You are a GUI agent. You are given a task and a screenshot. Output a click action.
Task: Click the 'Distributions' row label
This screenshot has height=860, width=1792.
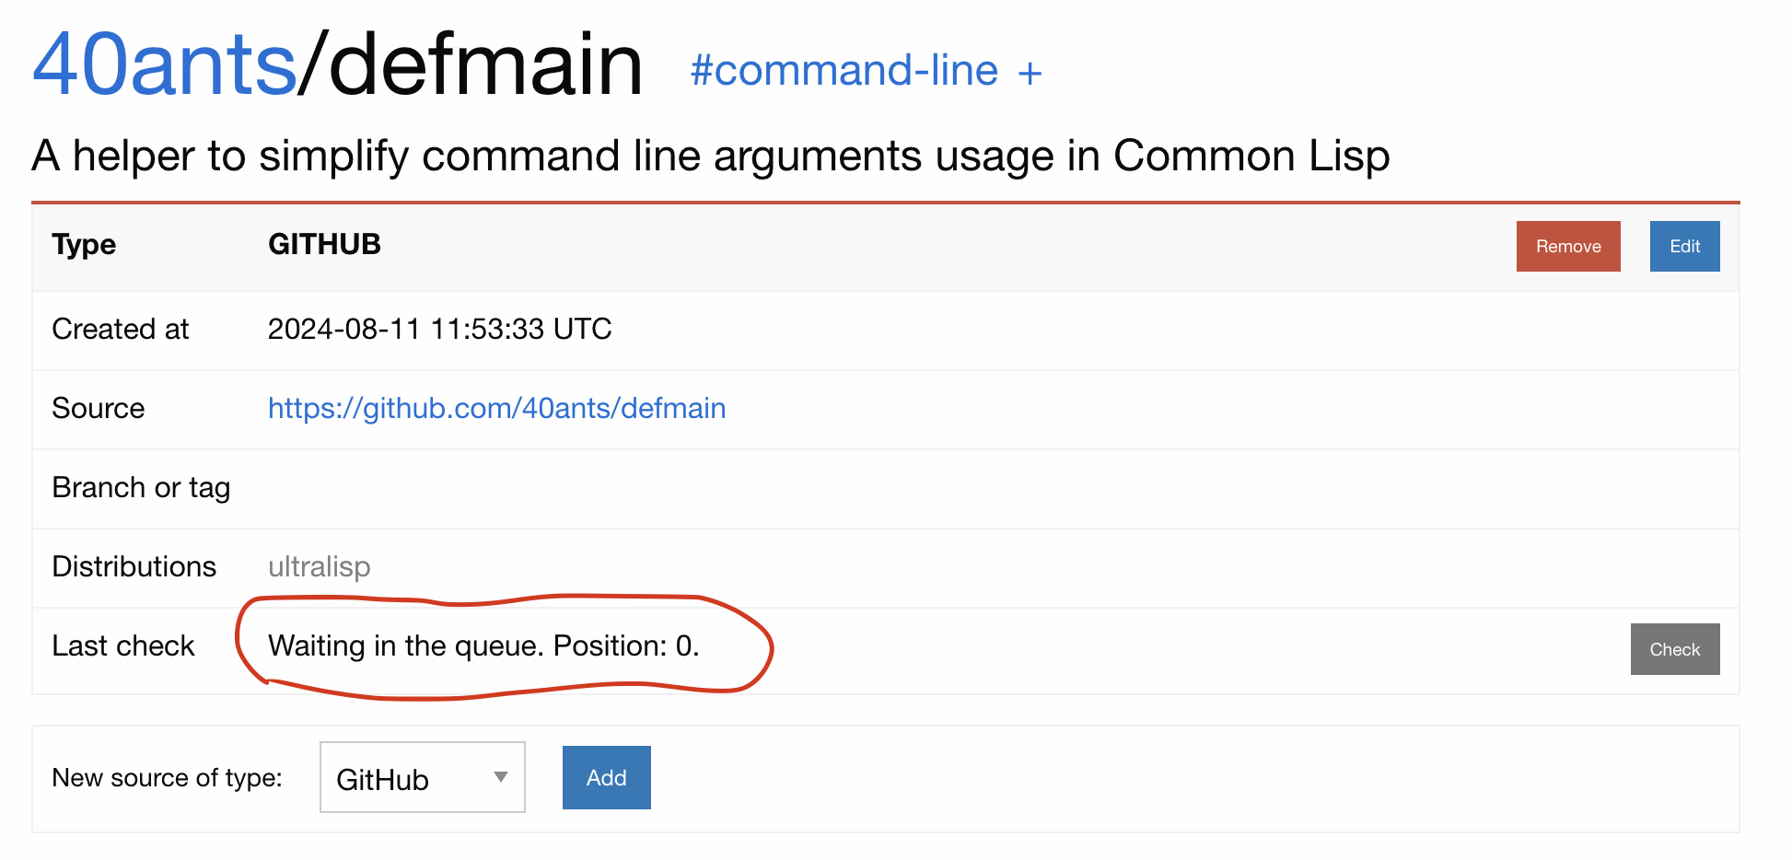coord(134,566)
